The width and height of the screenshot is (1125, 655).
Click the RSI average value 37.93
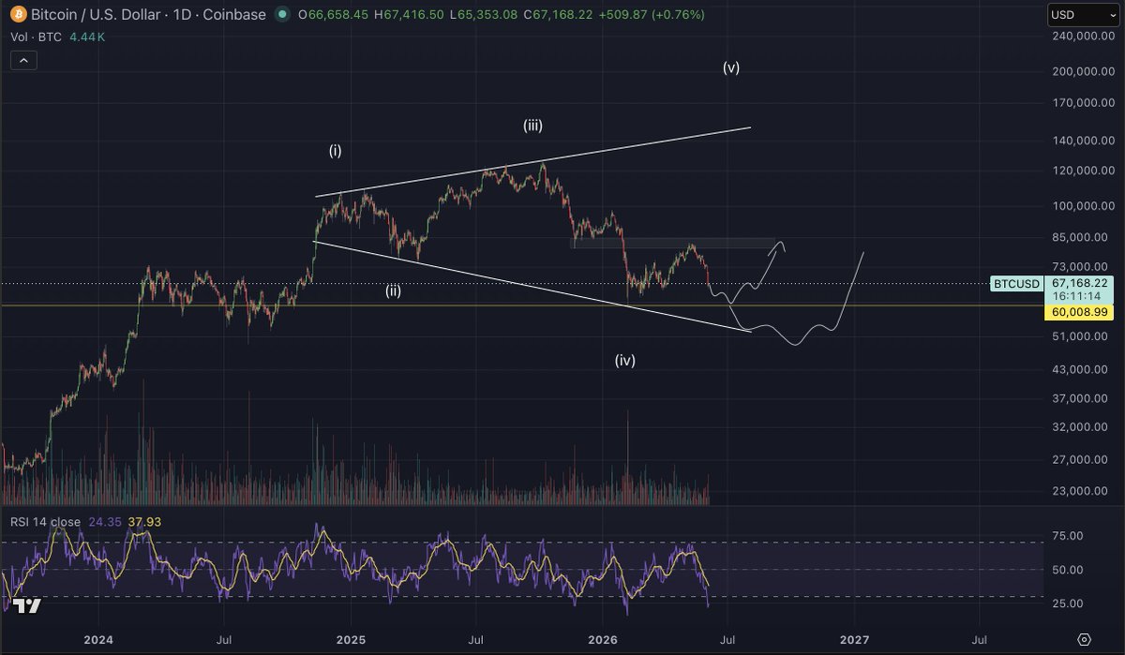tap(144, 521)
